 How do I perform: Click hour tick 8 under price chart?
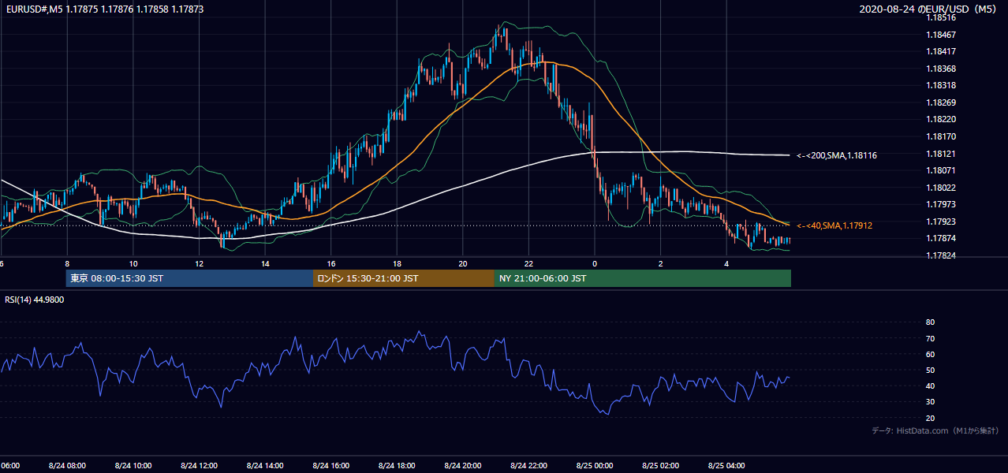click(x=67, y=263)
